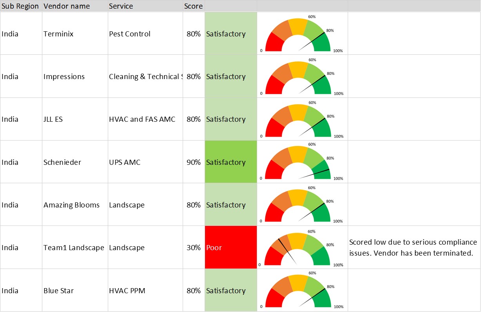Click the 90% score for Schenieder
Screen dimensions: 481x312
click(x=194, y=162)
